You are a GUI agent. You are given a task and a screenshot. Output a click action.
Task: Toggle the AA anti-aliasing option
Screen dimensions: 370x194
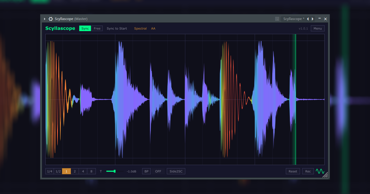[x=153, y=28]
